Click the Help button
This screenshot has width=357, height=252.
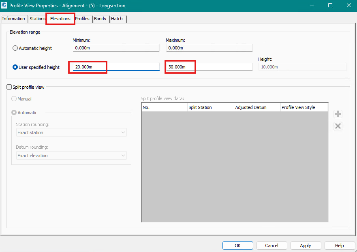click(340, 245)
